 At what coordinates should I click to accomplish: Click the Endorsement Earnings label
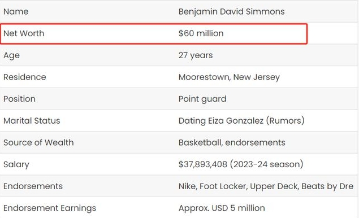click(x=50, y=208)
